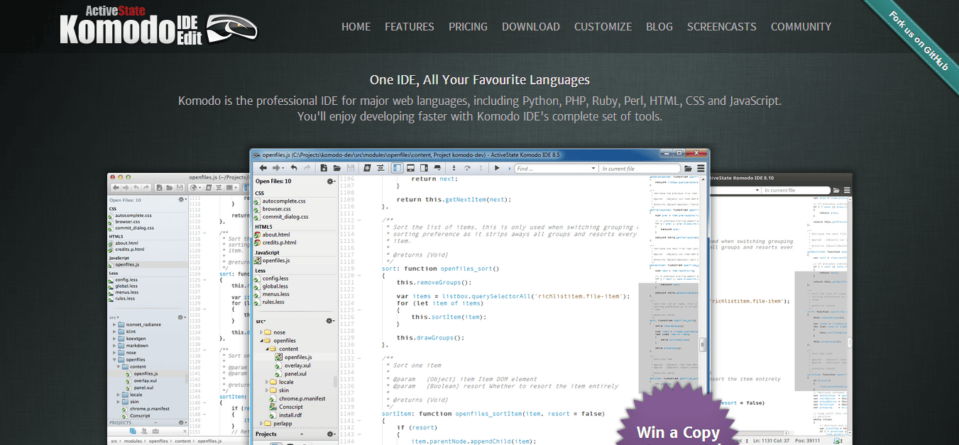Screen dimensions: 959x445
Task: Click the open file folder icon in Komodo toolbar
Action: pyautogui.click(x=337, y=168)
